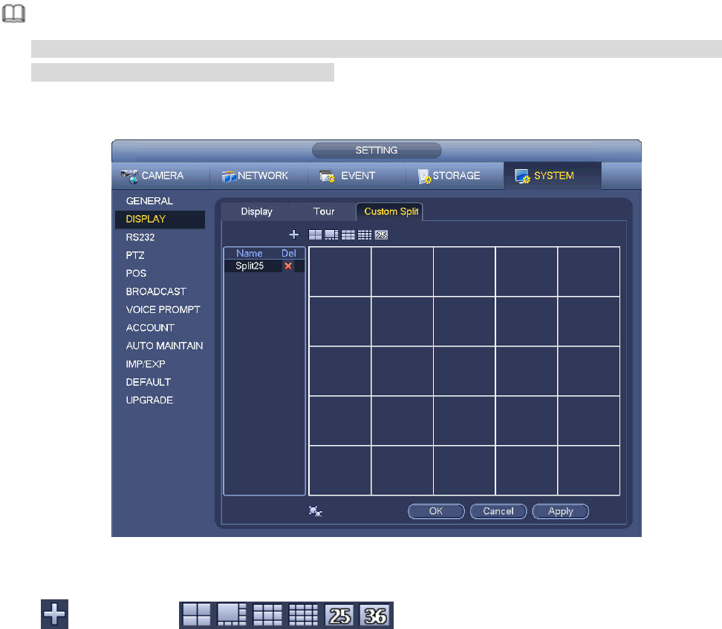722x629 pixels.
Task: Open GENERAL in the sidebar
Action: [149, 201]
